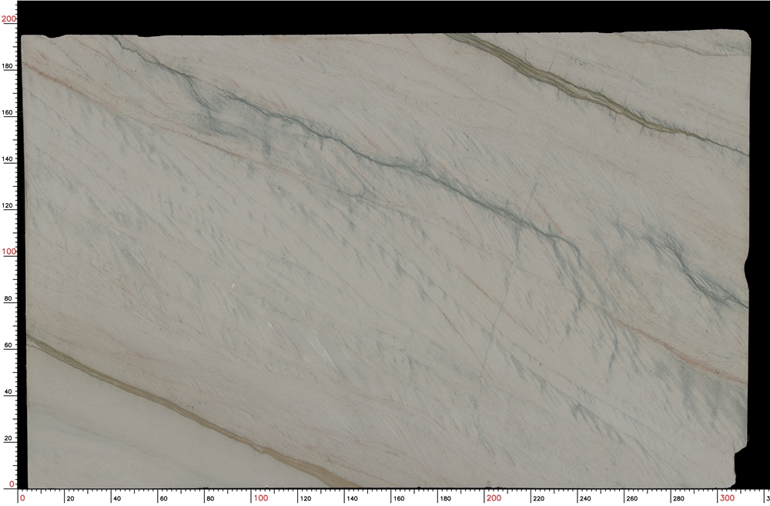Click the 140 mark on bottom ruler
The width and height of the screenshot is (770, 506).
(352, 497)
